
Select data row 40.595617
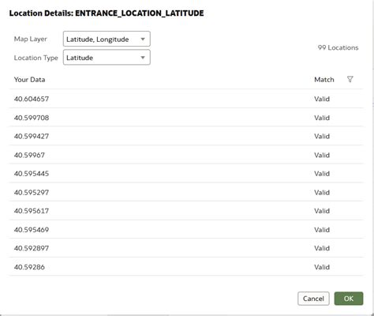click(186, 211)
